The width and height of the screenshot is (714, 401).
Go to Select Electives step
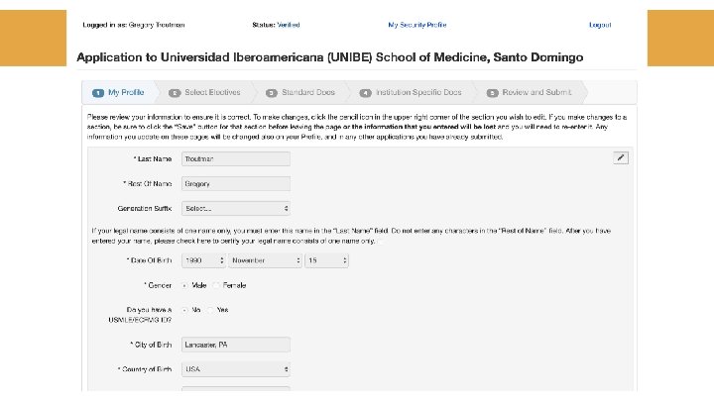[x=204, y=92]
